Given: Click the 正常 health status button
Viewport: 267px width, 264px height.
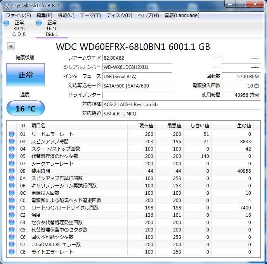Looking at the screenshot, I should coord(26,75).
